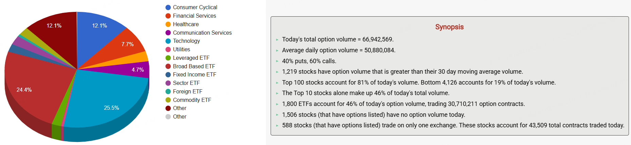This screenshot has width=631, height=145.
Task: Click the Sector ETF legend label
Action: tap(186, 83)
